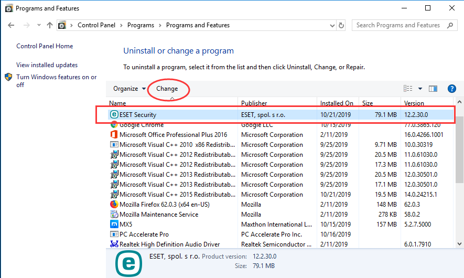Click the large ESET logo in details pane
464x278 pixels.
coord(128,263)
